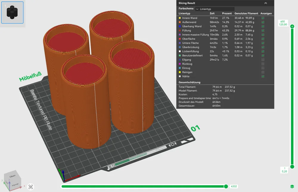
Task: Click the plus handle atop layer slider
Action: 292,26
